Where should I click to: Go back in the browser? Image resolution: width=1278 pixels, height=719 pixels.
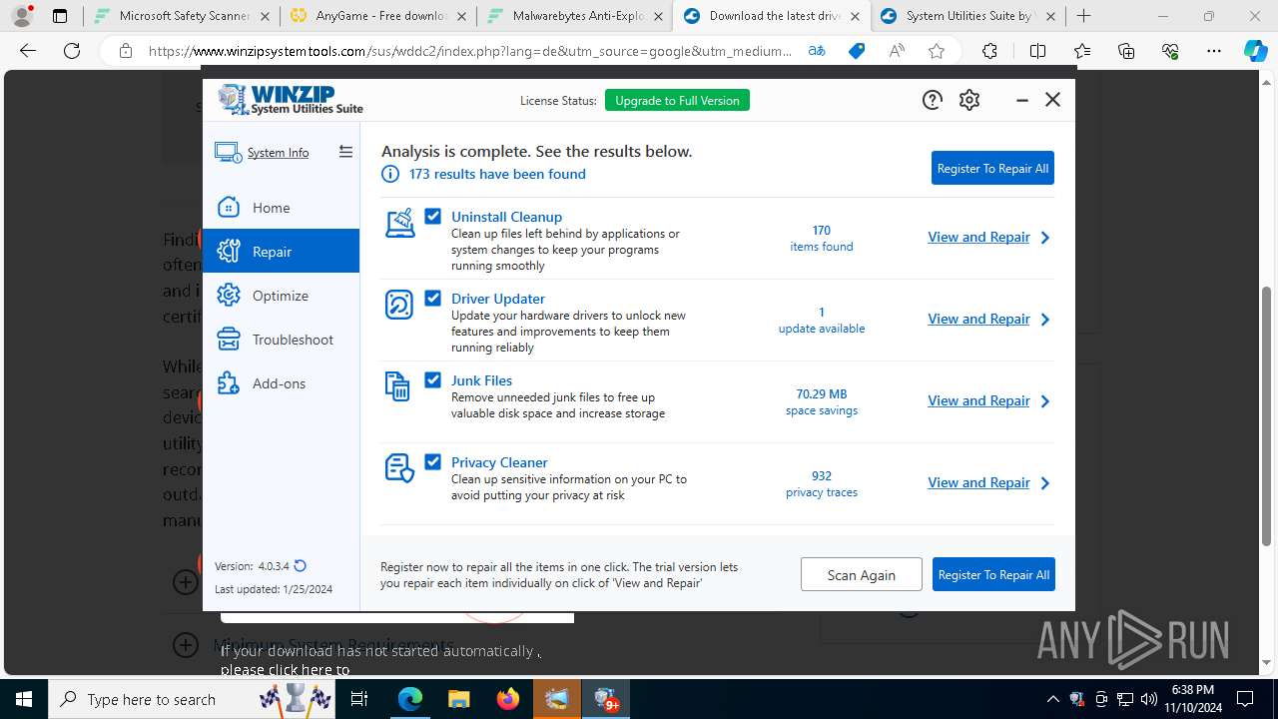coord(28,52)
